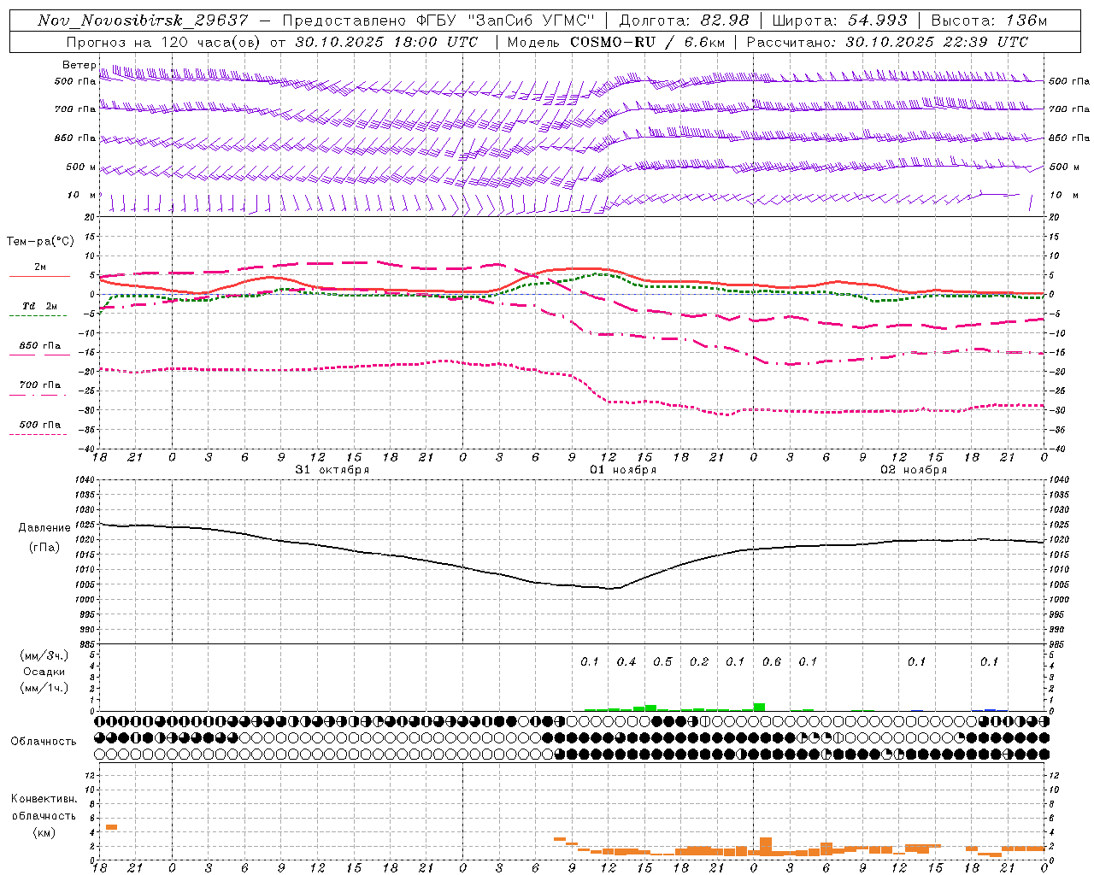
Task: Select the longitude value 'Долгота: 82.98'
Action: click(x=684, y=21)
